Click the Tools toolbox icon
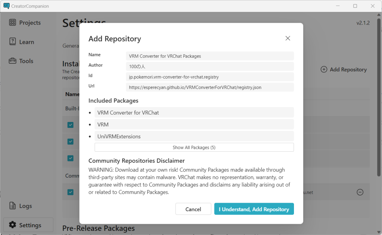 [12, 61]
